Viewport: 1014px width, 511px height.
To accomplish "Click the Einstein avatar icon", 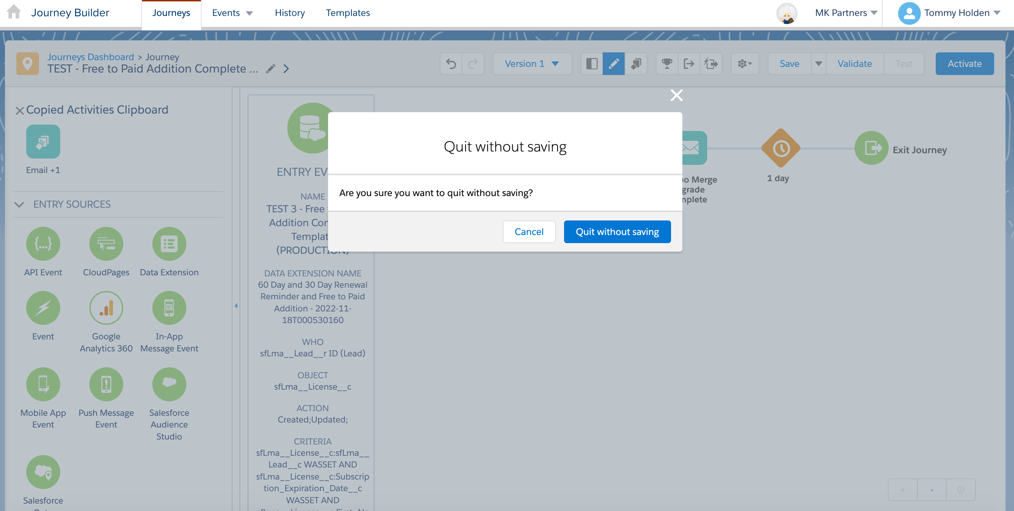I will click(787, 13).
